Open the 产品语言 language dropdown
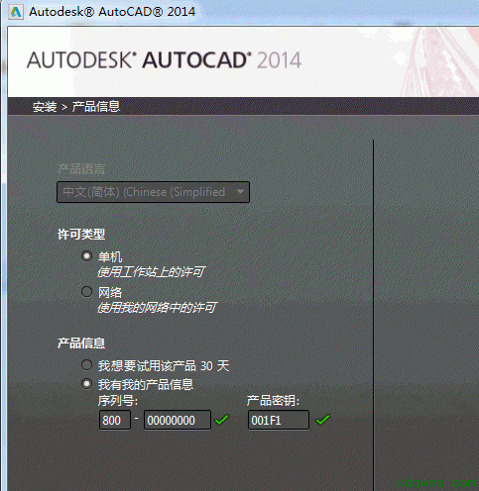This screenshot has width=479, height=491. point(153,192)
